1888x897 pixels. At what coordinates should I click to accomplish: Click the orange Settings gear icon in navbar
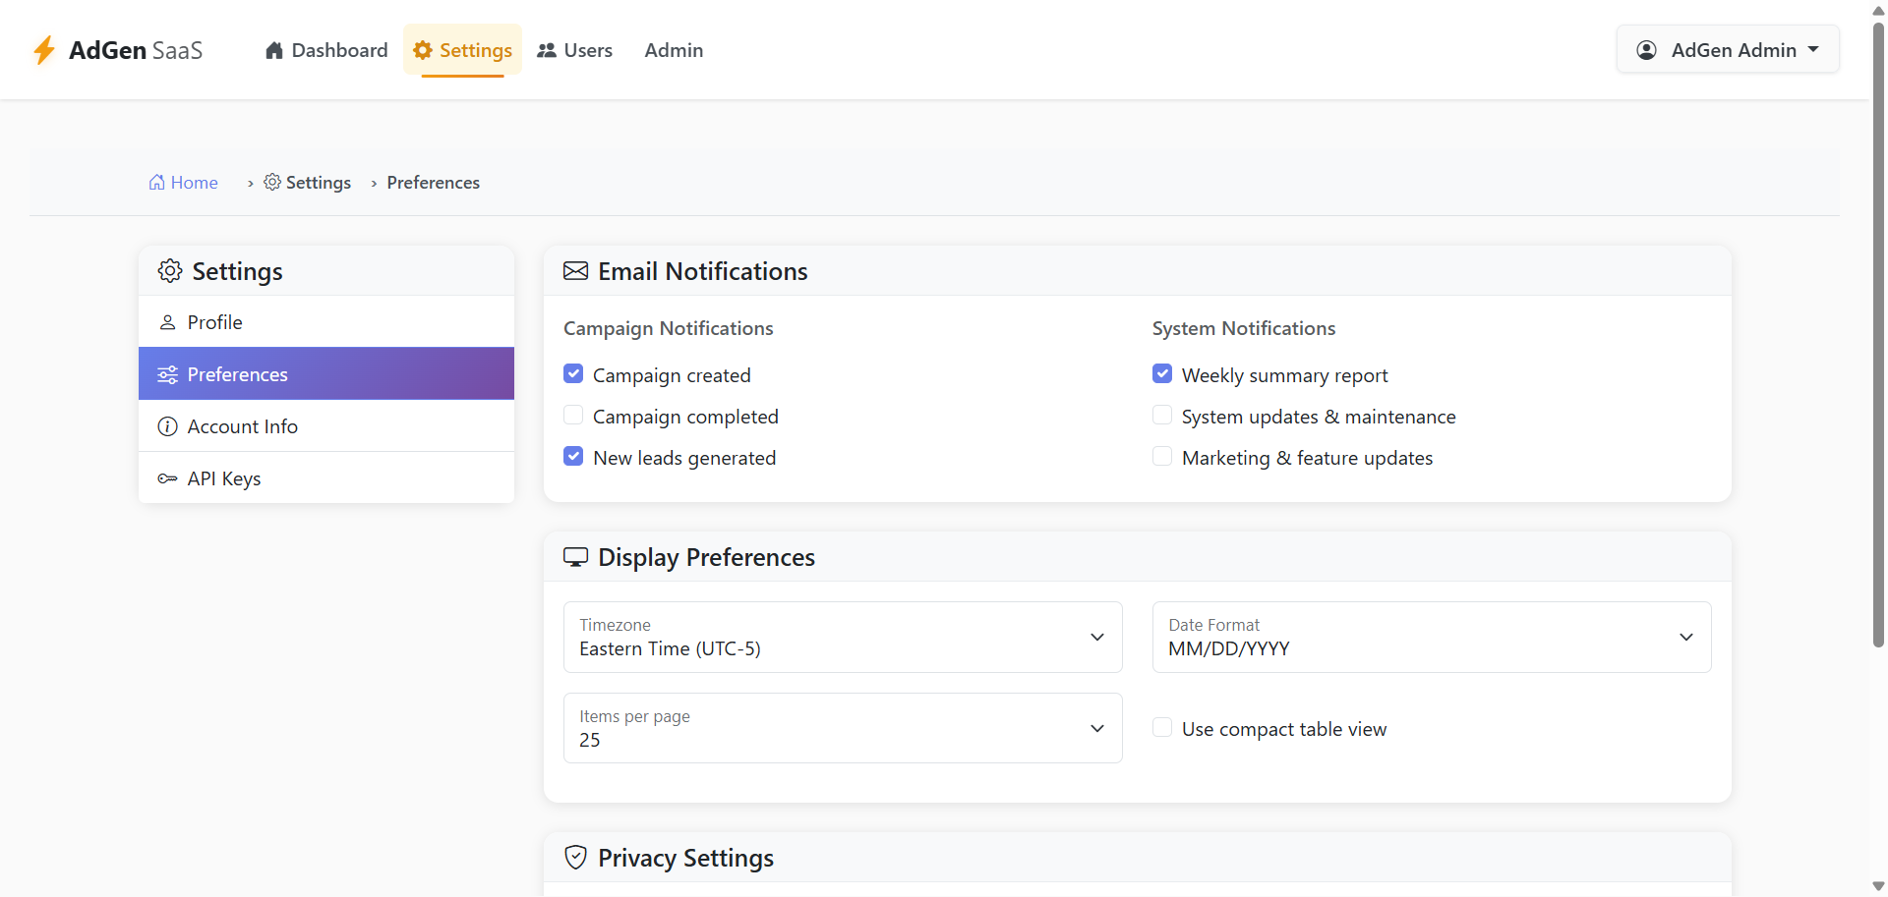[423, 50]
